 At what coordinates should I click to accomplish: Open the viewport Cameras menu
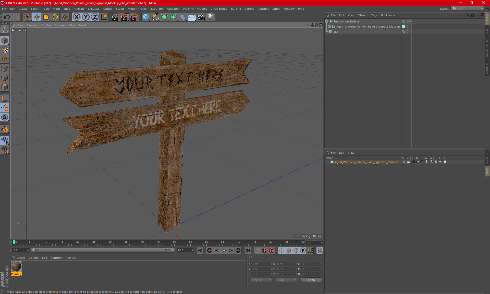pos(32,25)
